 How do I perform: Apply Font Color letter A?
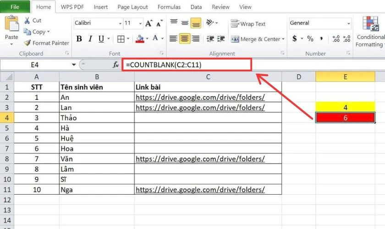click(155, 38)
